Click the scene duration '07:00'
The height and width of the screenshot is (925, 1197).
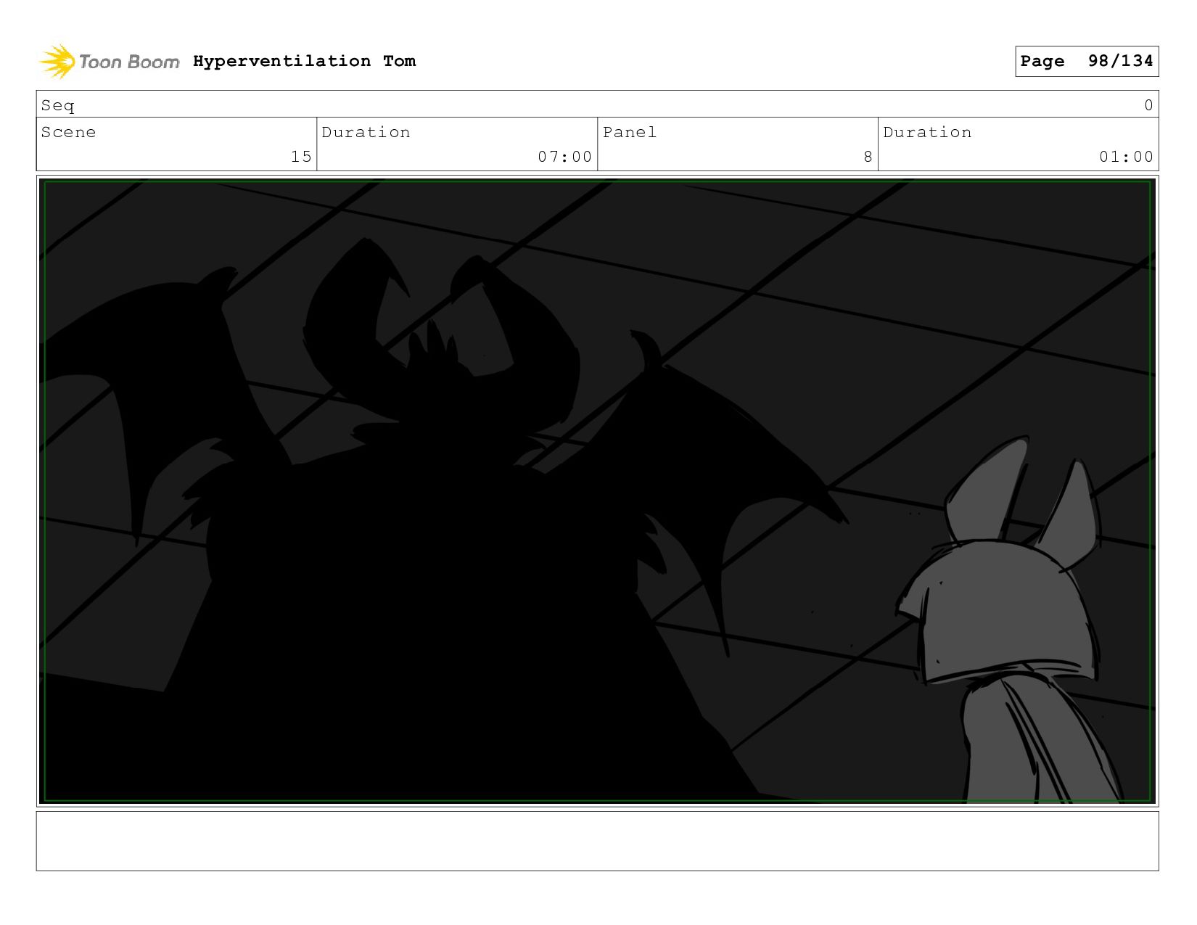[x=565, y=157]
